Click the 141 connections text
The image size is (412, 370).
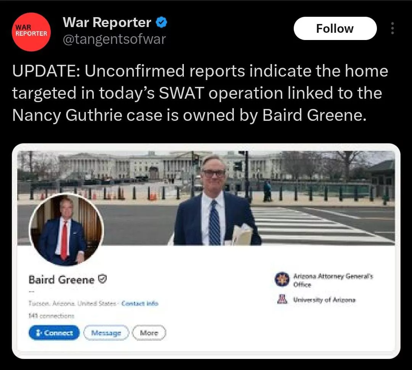pos(51,316)
